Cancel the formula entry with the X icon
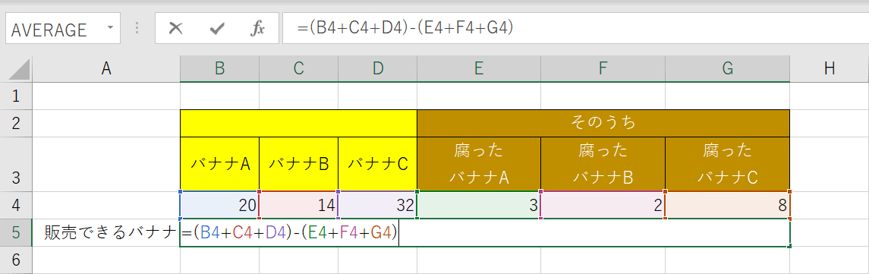This screenshot has height=274, width=869. tap(175, 29)
